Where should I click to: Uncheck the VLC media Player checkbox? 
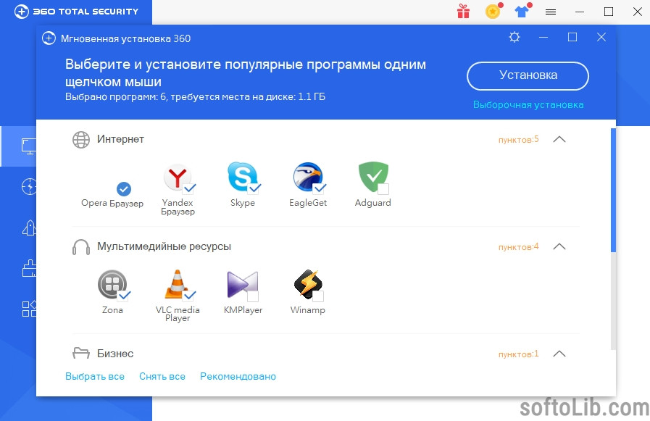[x=189, y=296]
